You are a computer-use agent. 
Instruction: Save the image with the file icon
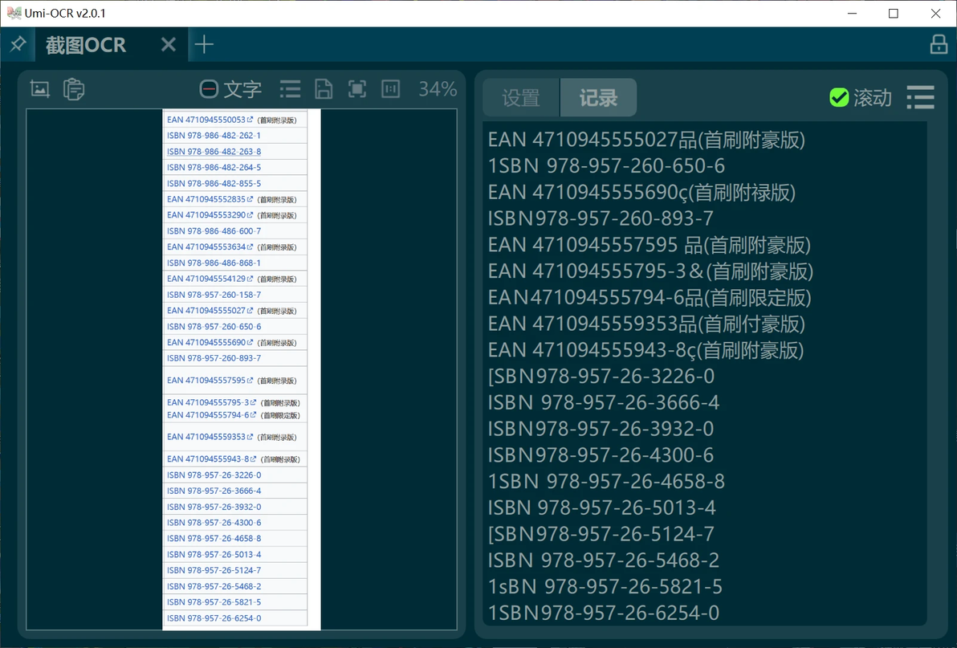324,89
